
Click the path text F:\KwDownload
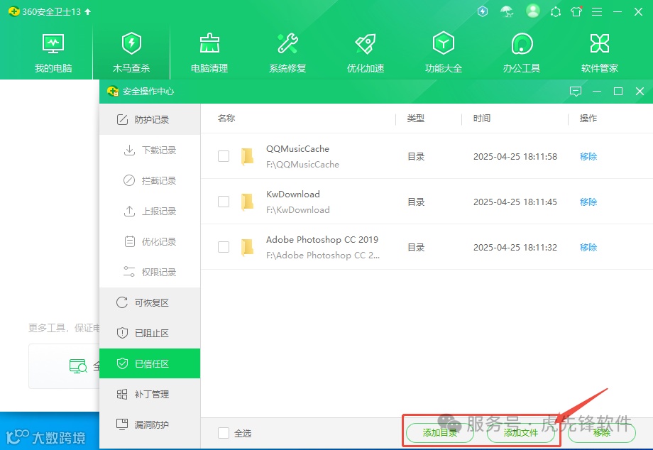[x=298, y=210]
